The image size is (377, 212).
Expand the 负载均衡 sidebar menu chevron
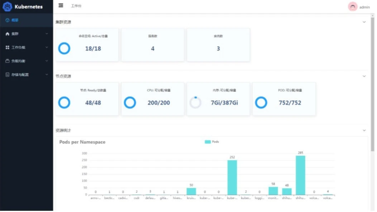pyautogui.click(x=47, y=61)
